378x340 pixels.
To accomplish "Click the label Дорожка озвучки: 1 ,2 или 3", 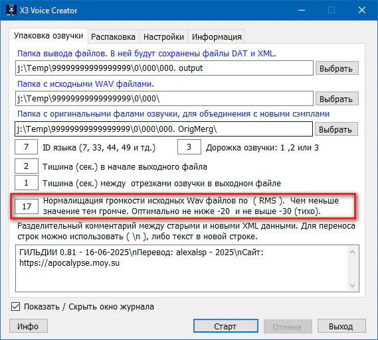I will (262, 147).
